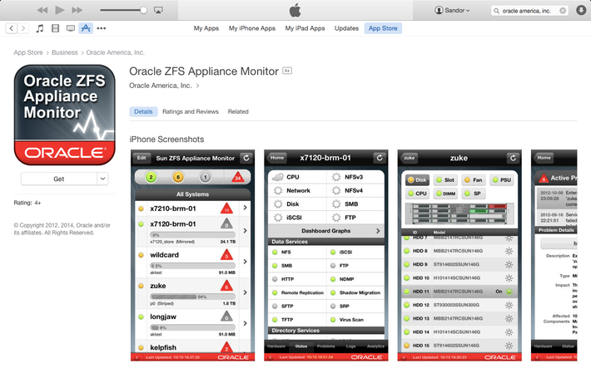Open the more libraries ellipsis menu

[x=101, y=28]
